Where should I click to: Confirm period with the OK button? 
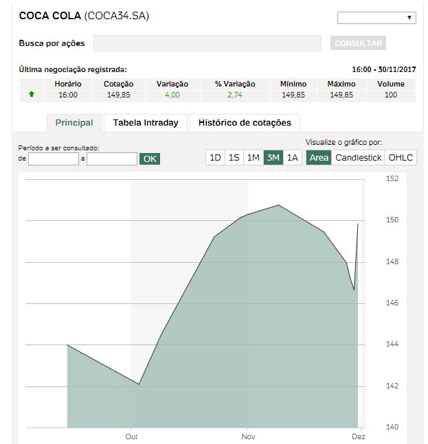tap(150, 159)
